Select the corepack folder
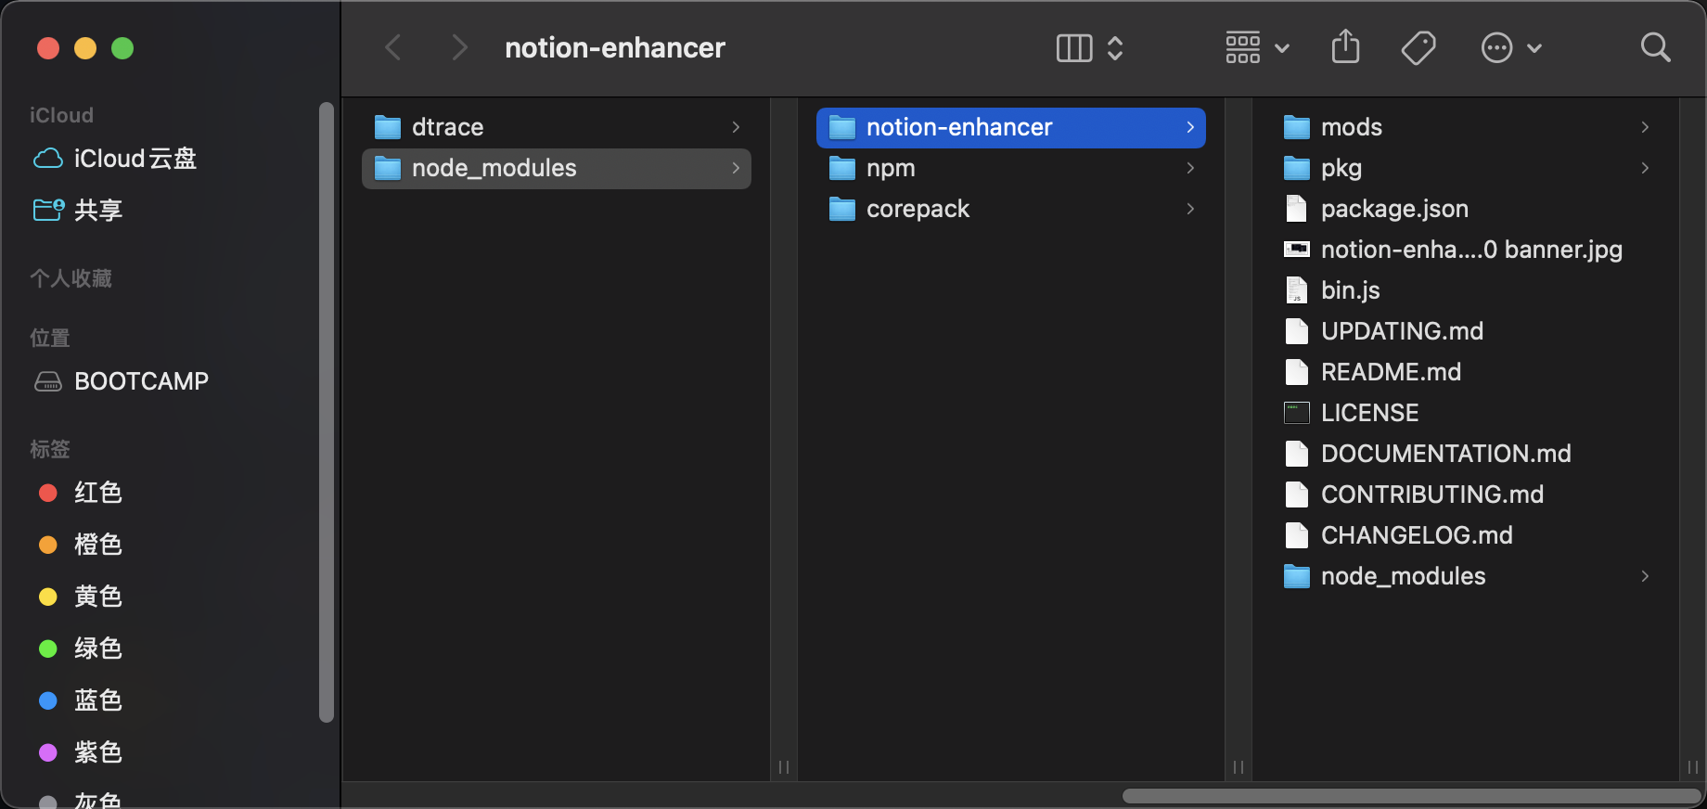Screen dimensions: 1707x809 point(1011,209)
